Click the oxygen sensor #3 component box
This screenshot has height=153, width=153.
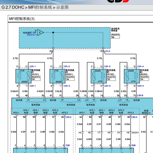(99, 76)
